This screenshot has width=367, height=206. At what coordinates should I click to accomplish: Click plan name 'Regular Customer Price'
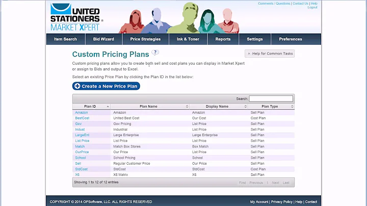point(132,163)
